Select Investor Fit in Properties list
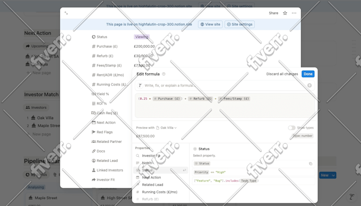This screenshot has width=361, height=206. tap(161, 156)
